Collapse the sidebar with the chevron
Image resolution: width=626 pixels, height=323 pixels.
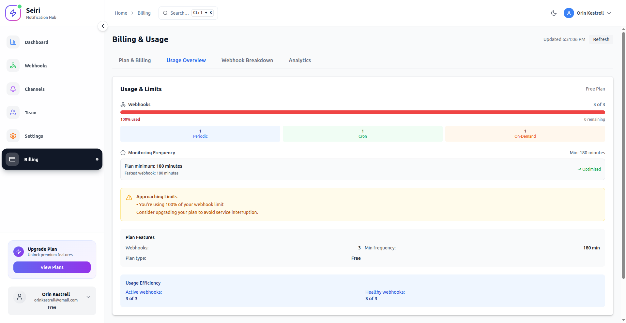pos(103,26)
